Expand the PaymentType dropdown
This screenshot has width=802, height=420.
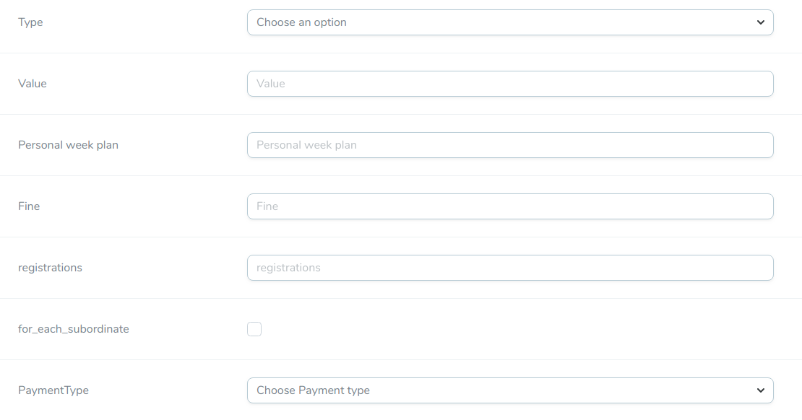(509, 390)
